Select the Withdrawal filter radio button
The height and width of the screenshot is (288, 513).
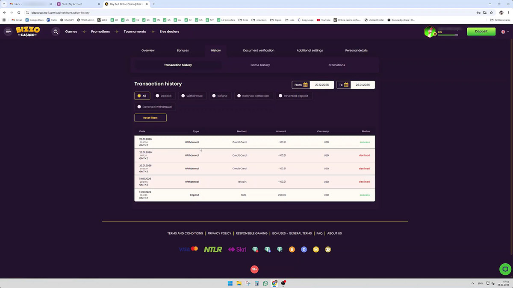183,96
